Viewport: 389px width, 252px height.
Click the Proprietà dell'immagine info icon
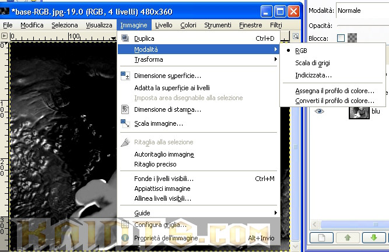coord(124,239)
